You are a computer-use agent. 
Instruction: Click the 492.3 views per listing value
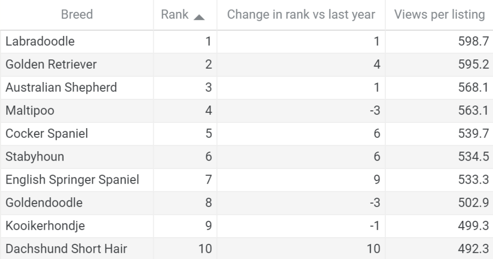click(439, 249)
